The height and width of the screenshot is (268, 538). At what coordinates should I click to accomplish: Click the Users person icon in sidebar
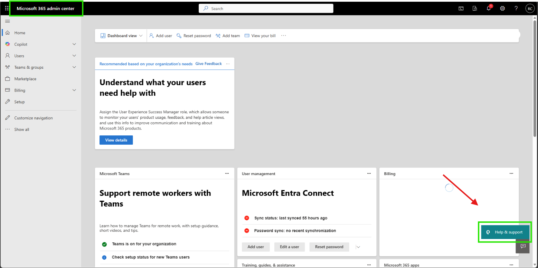pyautogui.click(x=8, y=56)
